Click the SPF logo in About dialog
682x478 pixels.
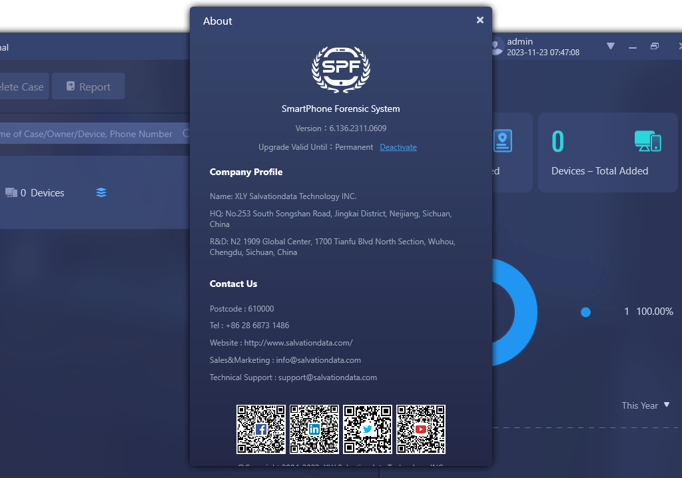pyautogui.click(x=340, y=69)
